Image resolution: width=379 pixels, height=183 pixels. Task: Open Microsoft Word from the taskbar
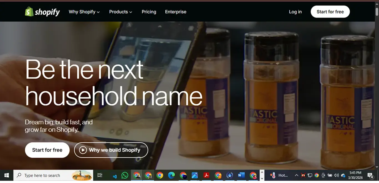pos(241,175)
